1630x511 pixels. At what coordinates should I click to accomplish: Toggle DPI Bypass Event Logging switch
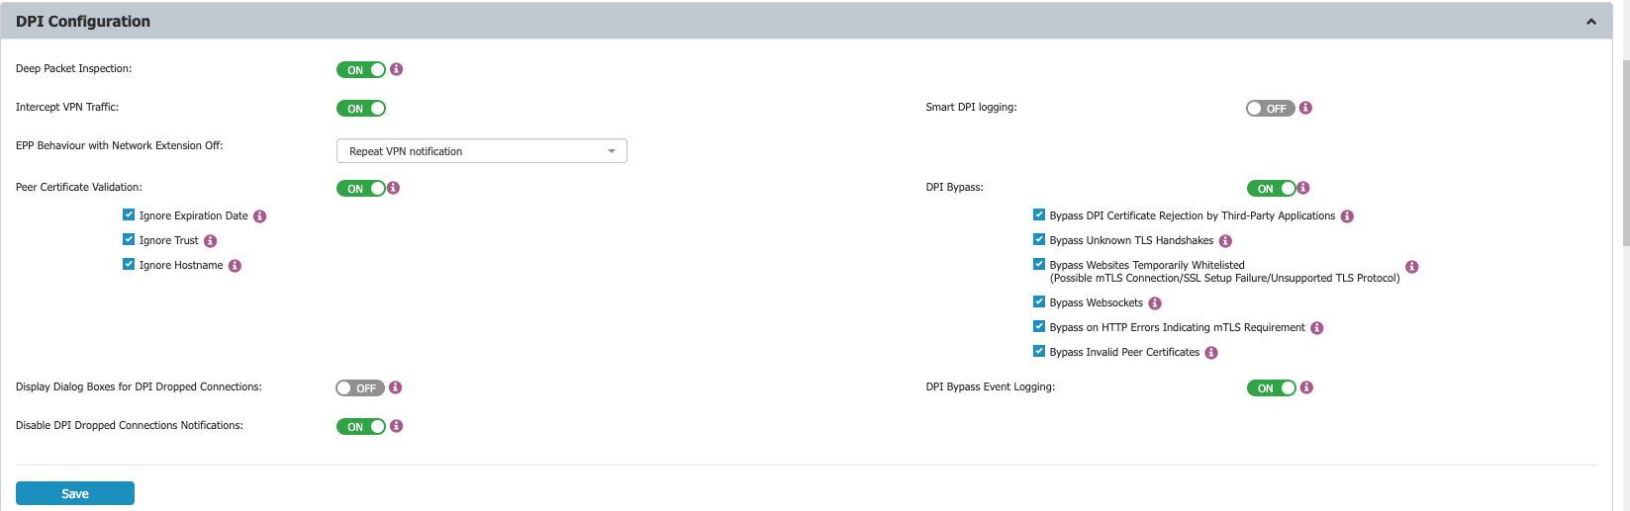click(1272, 388)
